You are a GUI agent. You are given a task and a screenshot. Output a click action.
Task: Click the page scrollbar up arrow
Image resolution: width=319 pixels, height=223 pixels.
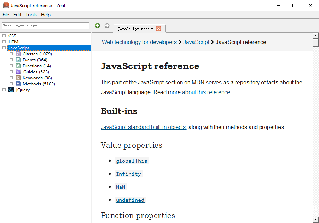click(x=315, y=36)
